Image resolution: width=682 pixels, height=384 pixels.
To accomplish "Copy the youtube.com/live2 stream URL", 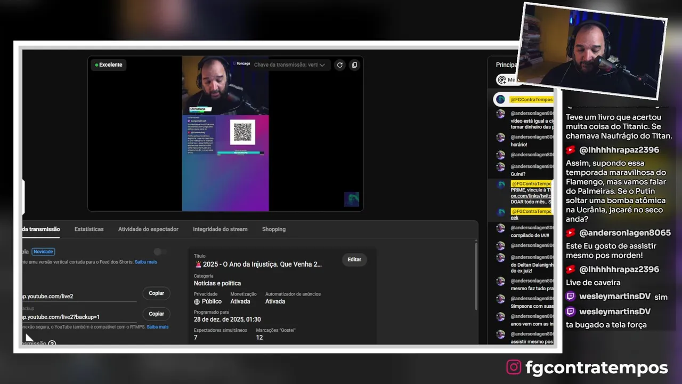I will (x=156, y=293).
